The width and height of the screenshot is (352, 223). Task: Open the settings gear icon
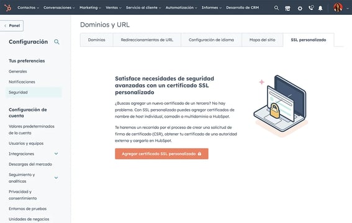point(300,8)
